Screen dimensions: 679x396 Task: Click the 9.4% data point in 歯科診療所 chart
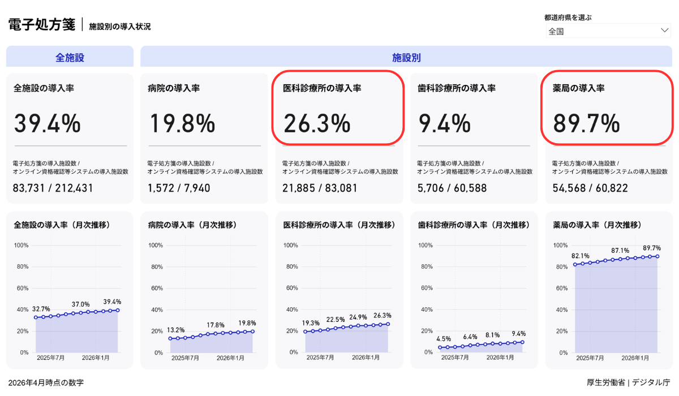pos(522,342)
